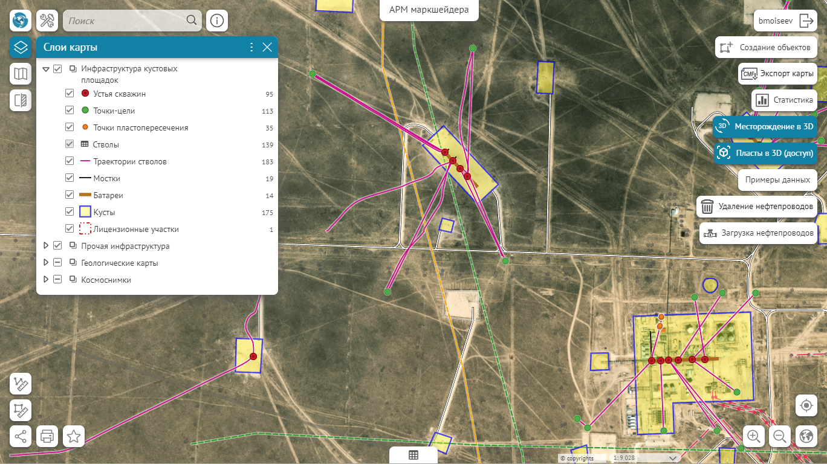The width and height of the screenshot is (827, 464).
Task: Zoom in on the map
Action: coord(754,436)
